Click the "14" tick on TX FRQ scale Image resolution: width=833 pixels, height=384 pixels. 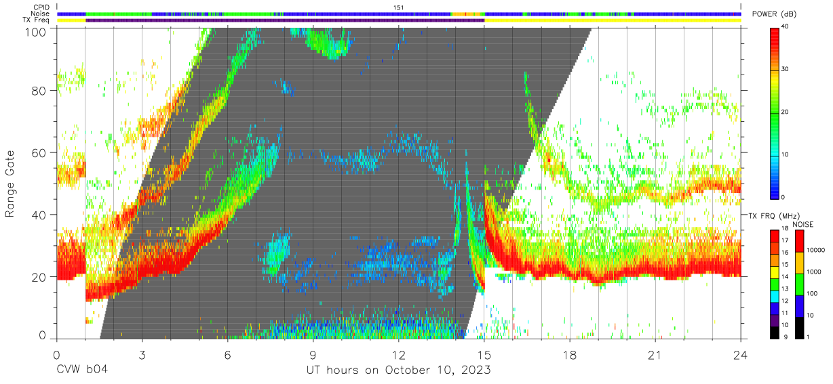[786, 276]
